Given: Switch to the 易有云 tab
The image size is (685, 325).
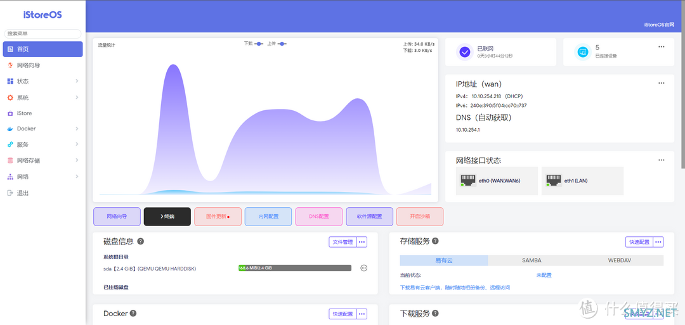Looking at the screenshot, I should click(x=444, y=260).
